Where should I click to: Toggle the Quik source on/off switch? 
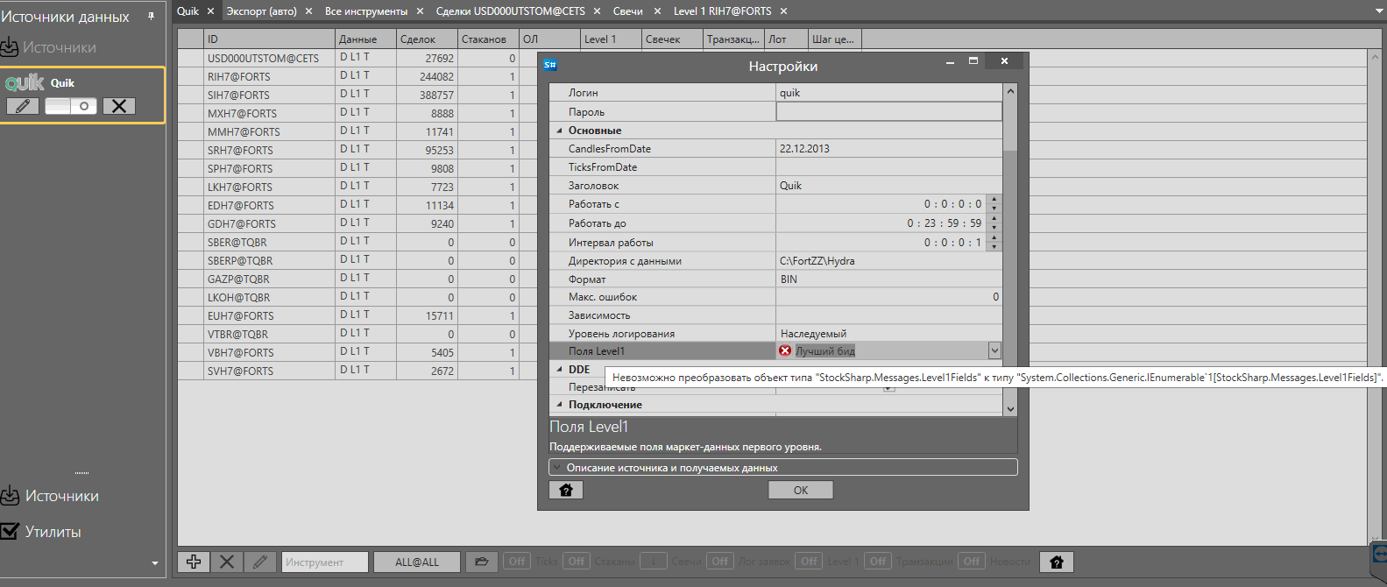pyautogui.click(x=71, y=106)
